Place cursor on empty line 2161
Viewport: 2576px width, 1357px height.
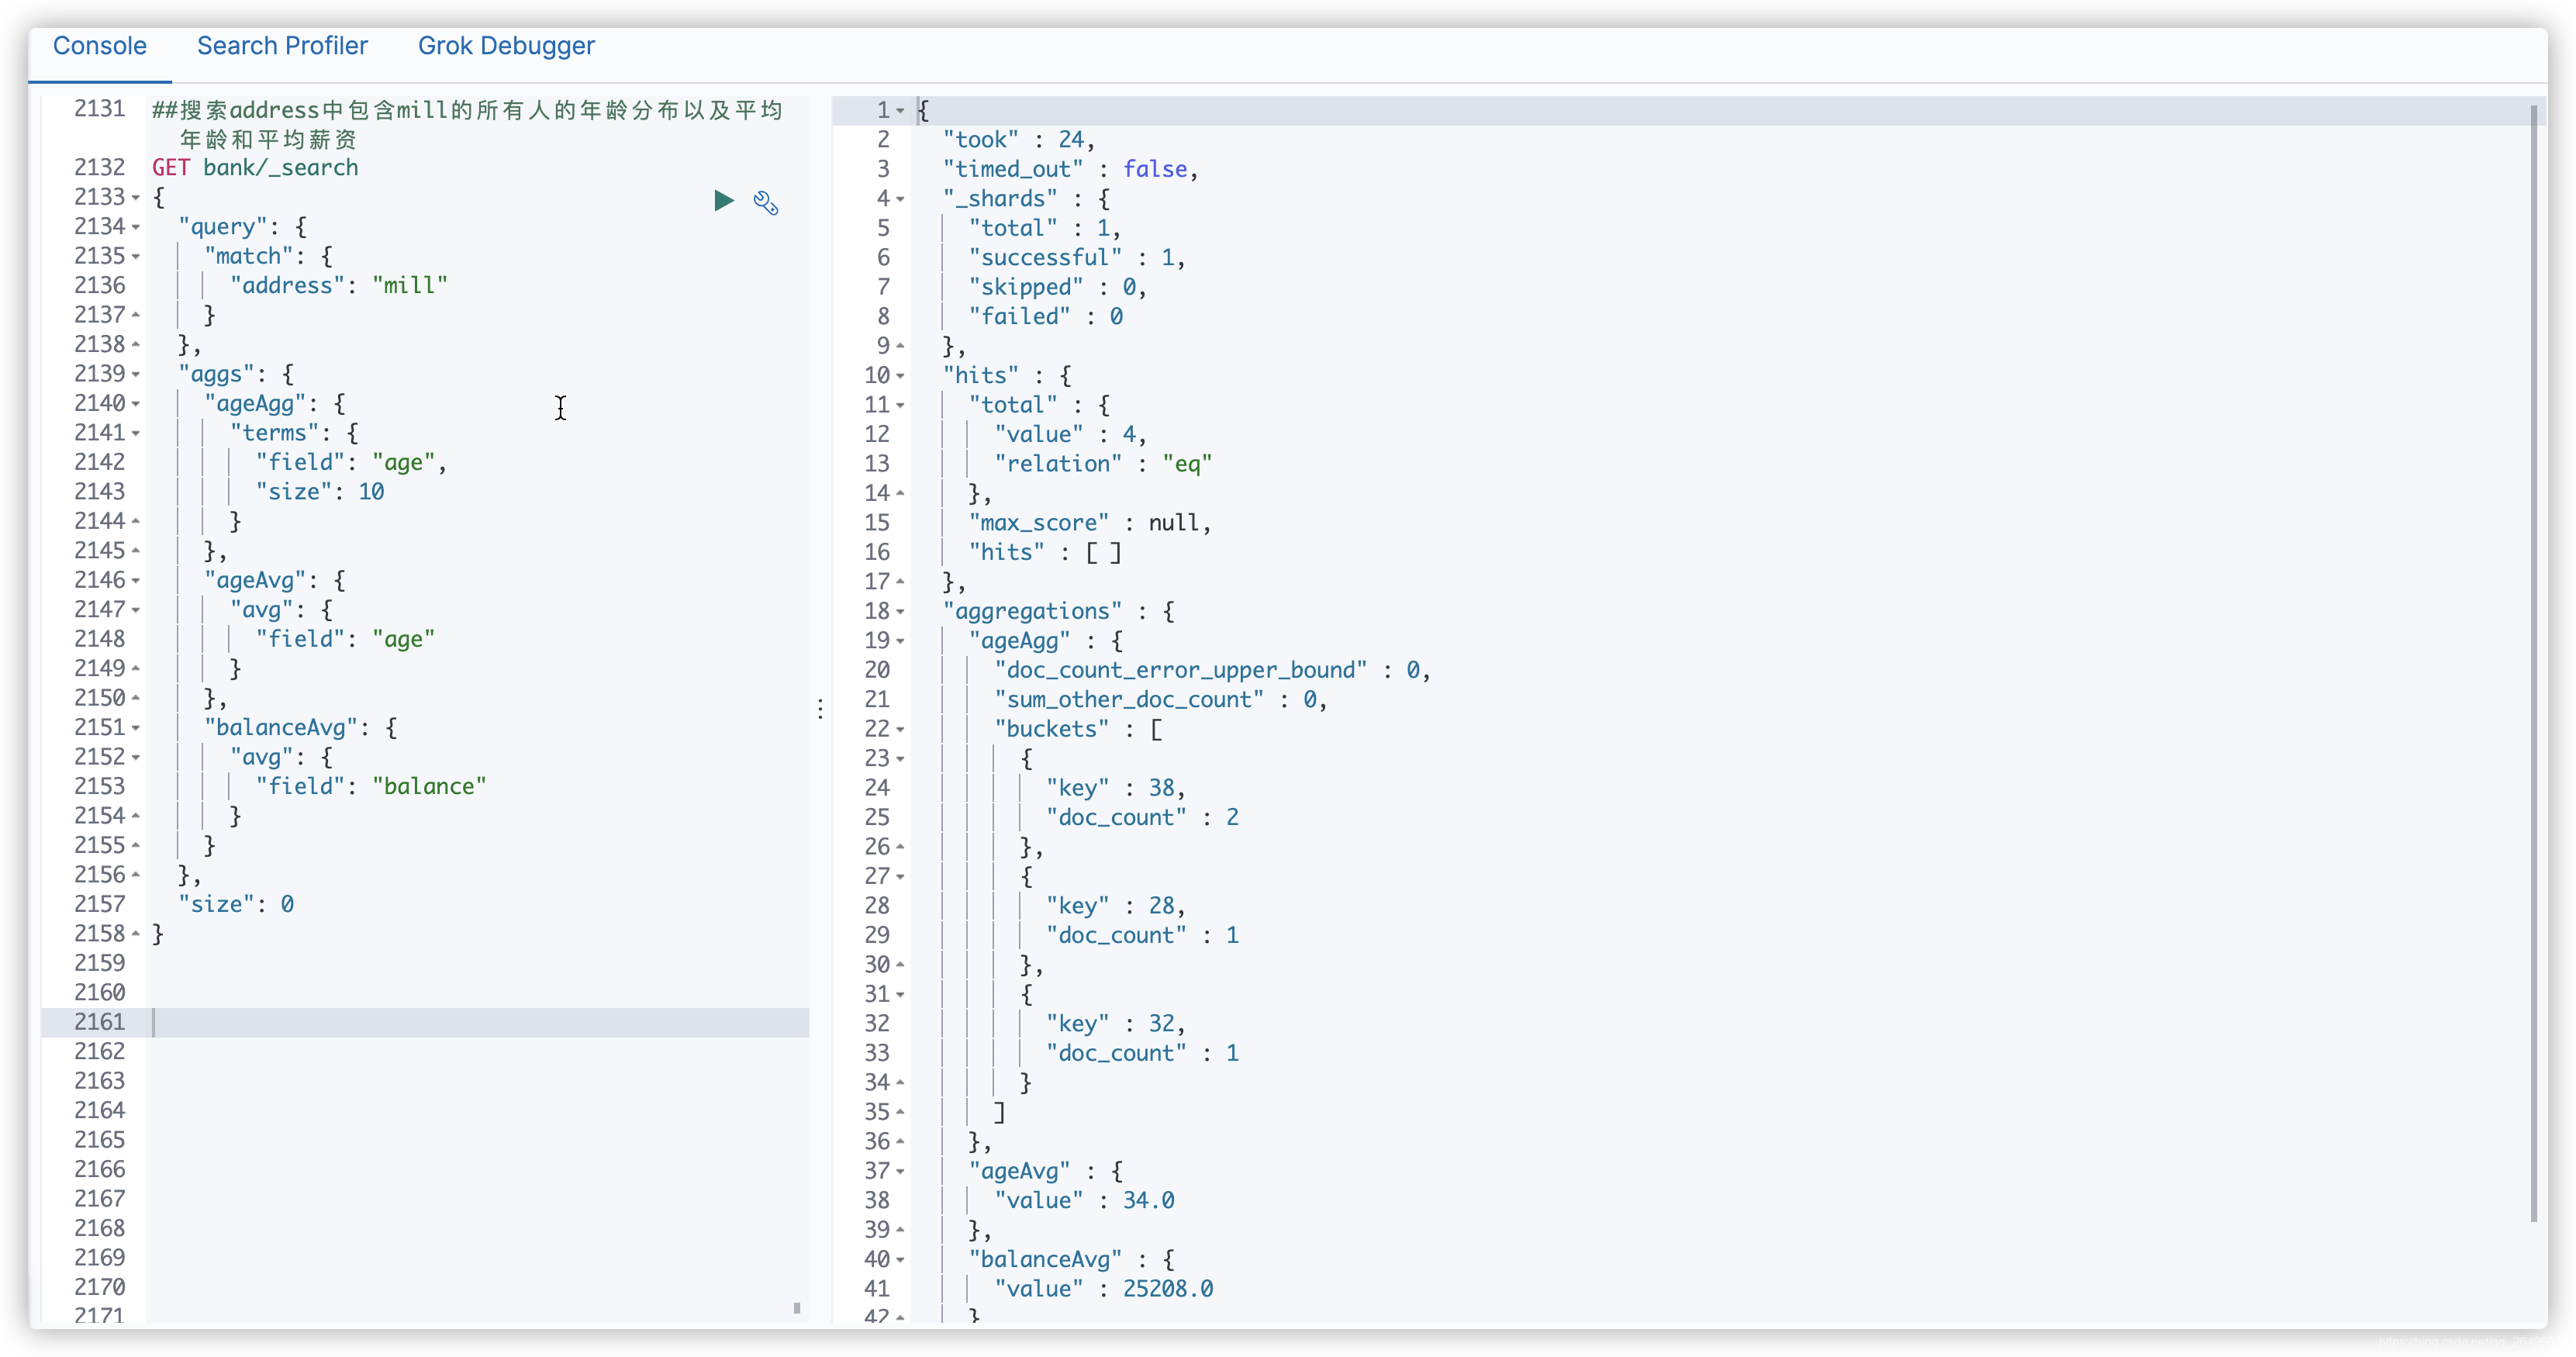click(x=480, y=1022)
